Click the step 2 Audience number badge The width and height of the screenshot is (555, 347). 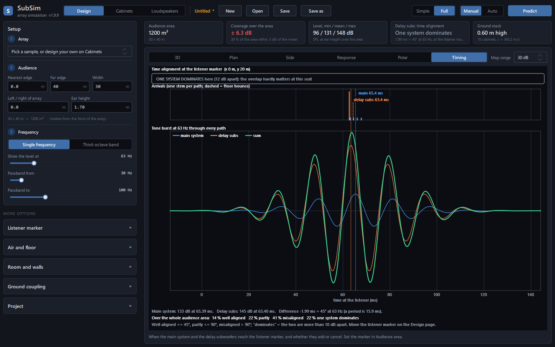click(x=11, y=68)
